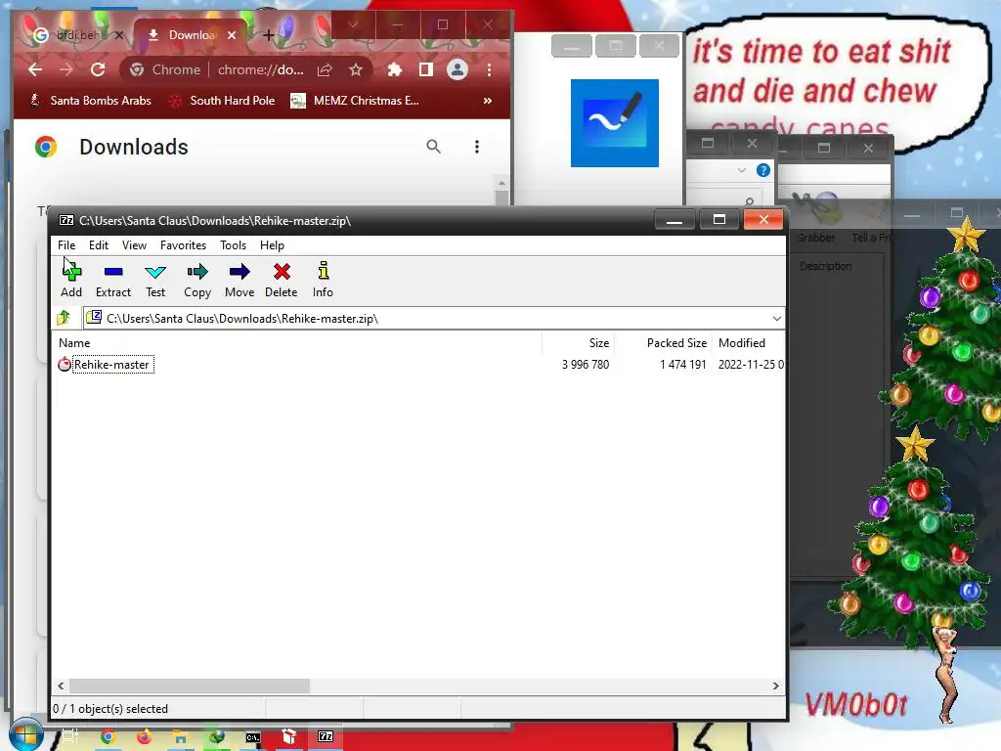Click the Chrome tab search chevron

click(x=353, y=24)
